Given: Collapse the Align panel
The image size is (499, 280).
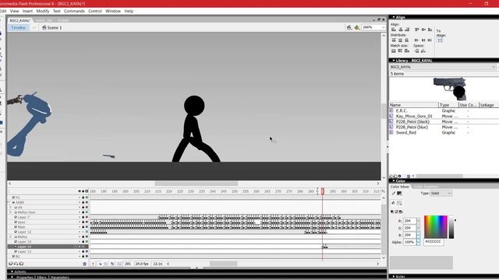Looking at the screenshot, I should coord(394,17).
